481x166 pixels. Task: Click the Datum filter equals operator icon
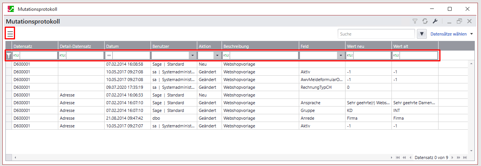coord(109,56)
